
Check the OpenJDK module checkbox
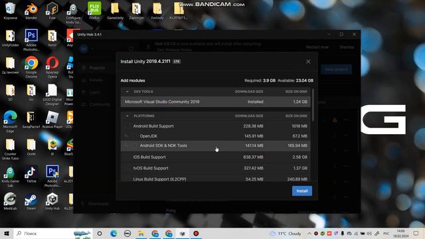[x=134, y=136]
